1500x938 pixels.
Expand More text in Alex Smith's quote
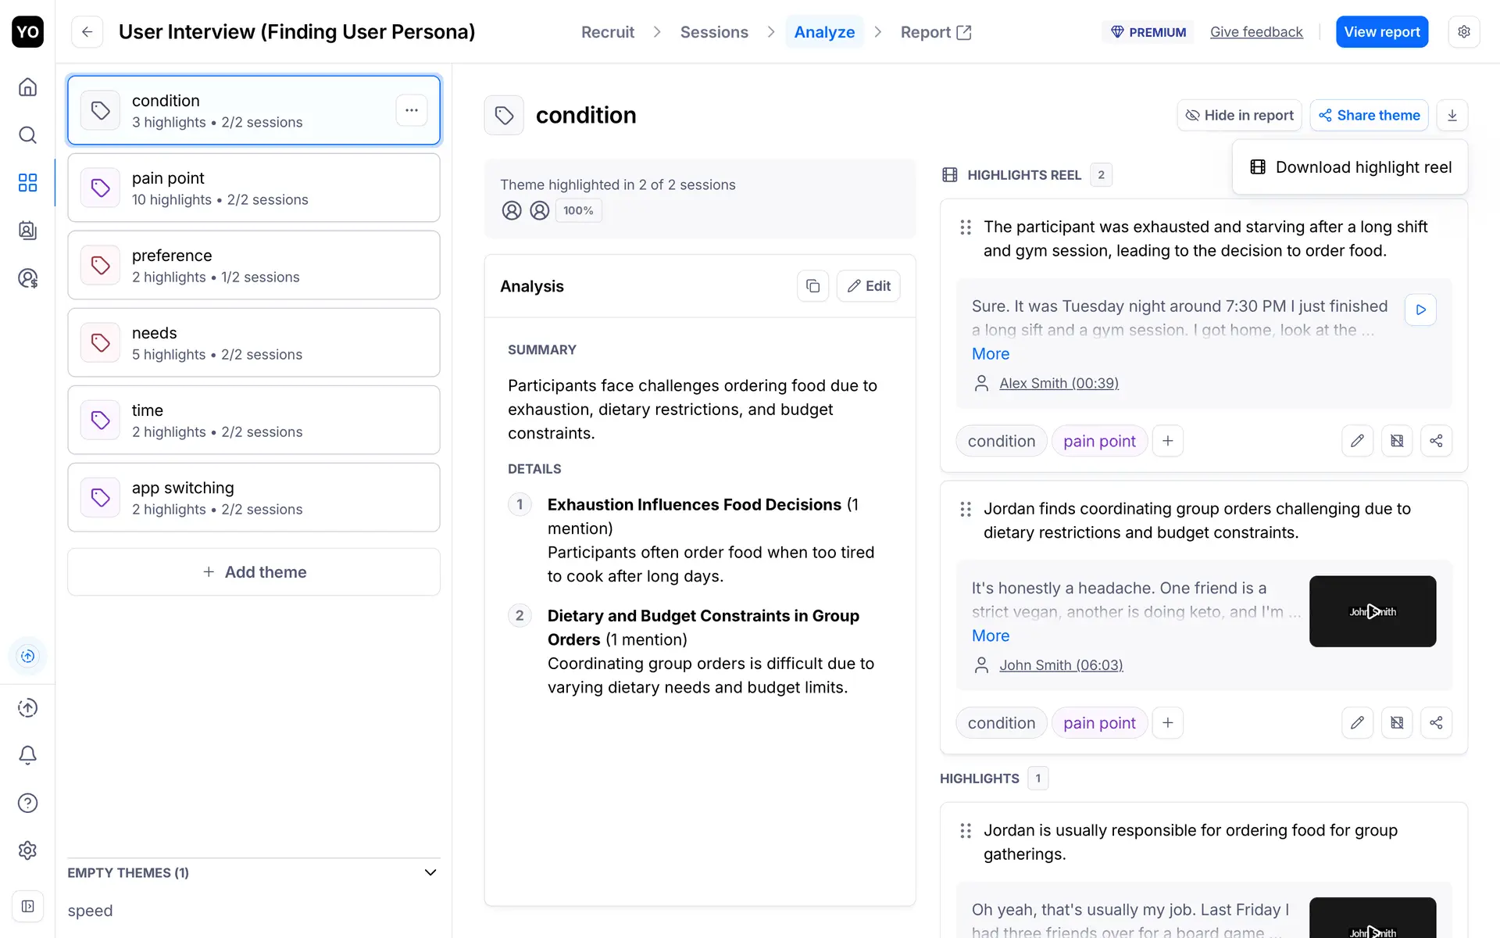tap(990, 354)
